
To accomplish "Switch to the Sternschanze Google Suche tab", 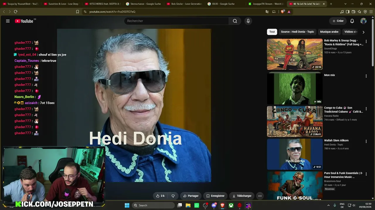I will point(144,4).
